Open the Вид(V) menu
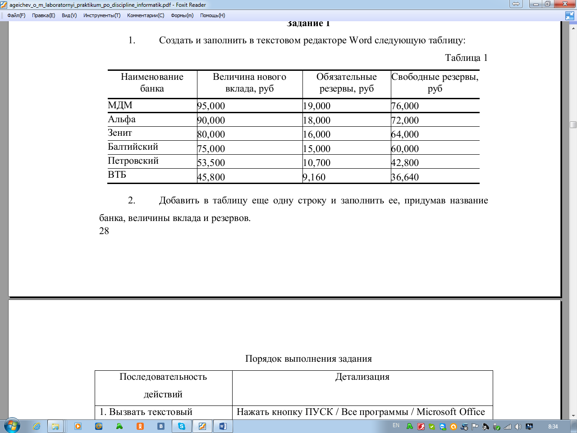The image size is (577, 433). [69, 15]
